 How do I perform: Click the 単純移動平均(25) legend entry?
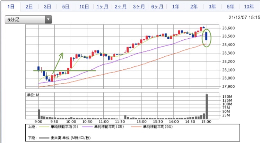point(103,127)
